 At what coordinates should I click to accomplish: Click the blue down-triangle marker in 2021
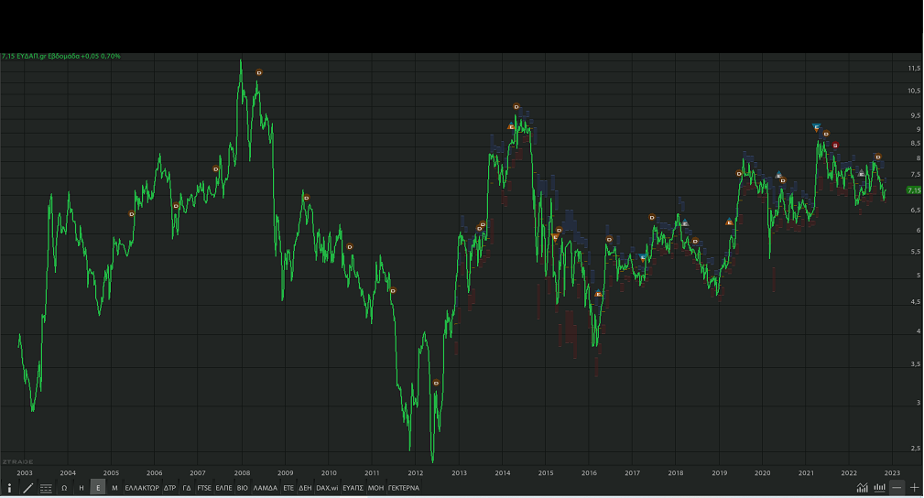(x=816, y=127)
